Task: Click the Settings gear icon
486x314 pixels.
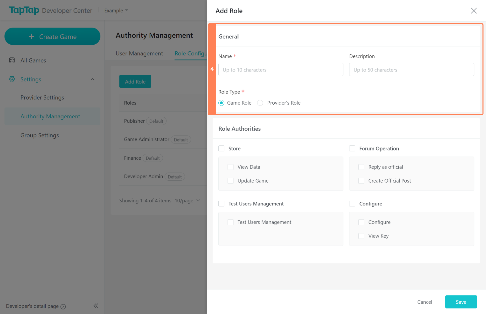Action: pos(12,79)
